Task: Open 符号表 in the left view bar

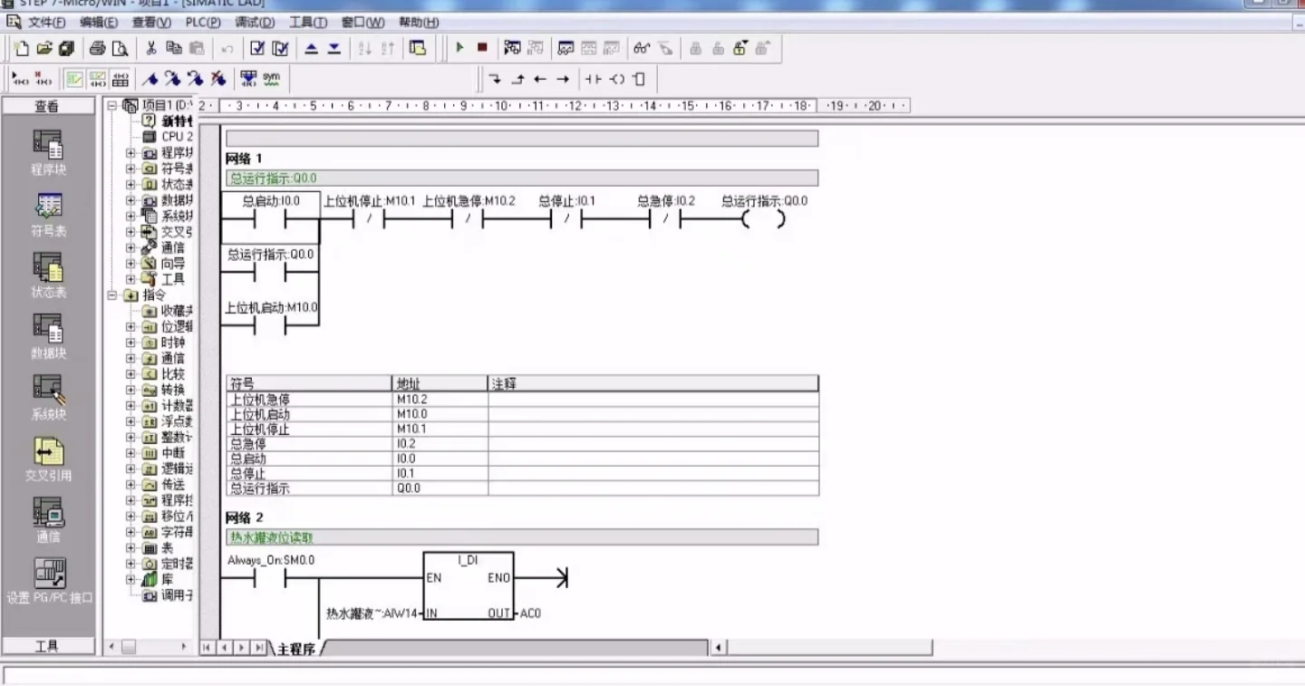Action: pyautogui.click(x=48, y=214)
